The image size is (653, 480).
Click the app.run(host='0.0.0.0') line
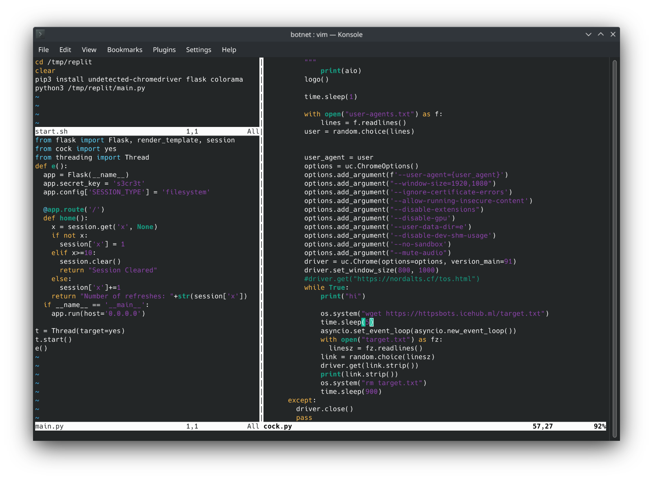click(98, 313)
